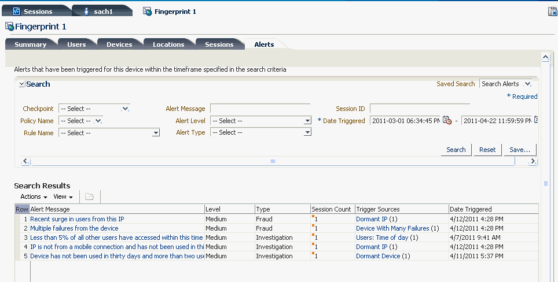Open the Summary tab
This screenshot has width=558, height=282.
pos(31,44)
